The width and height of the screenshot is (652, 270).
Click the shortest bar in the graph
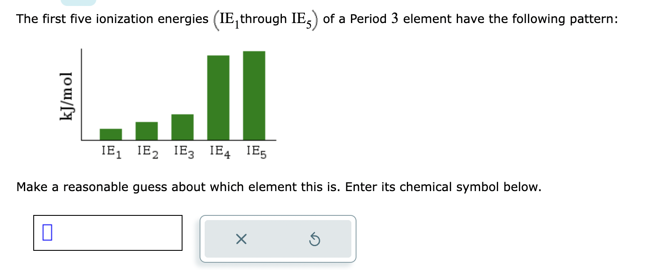(110, 134)
